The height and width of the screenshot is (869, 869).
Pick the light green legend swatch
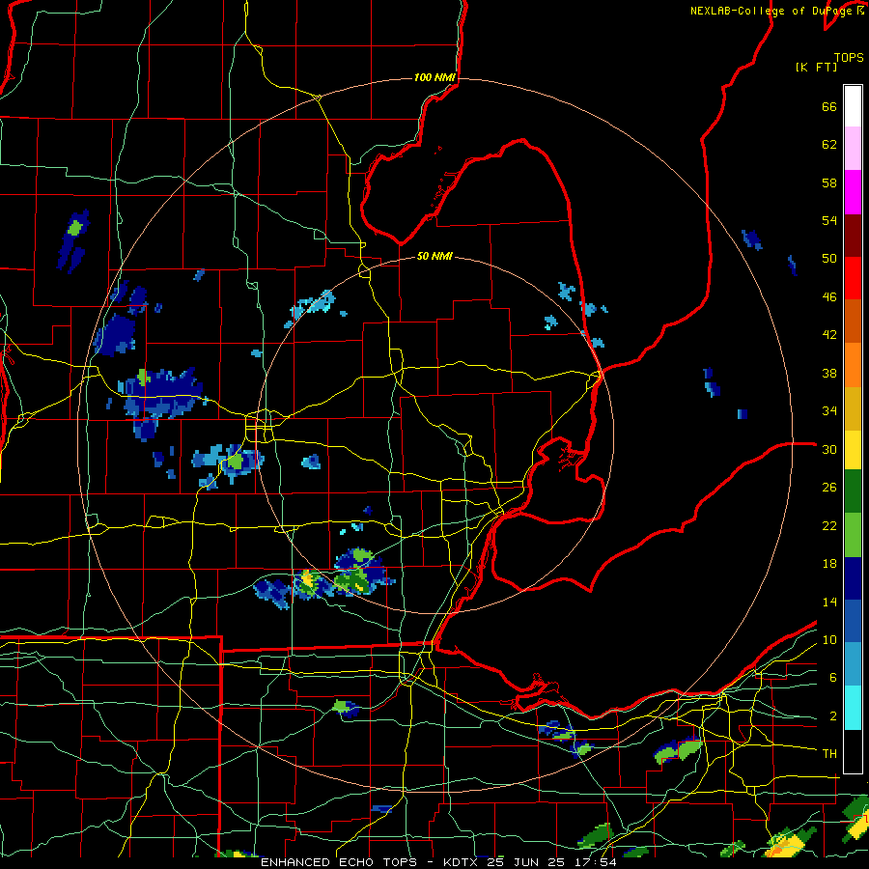pyautogui.click(x=853, y=535)
